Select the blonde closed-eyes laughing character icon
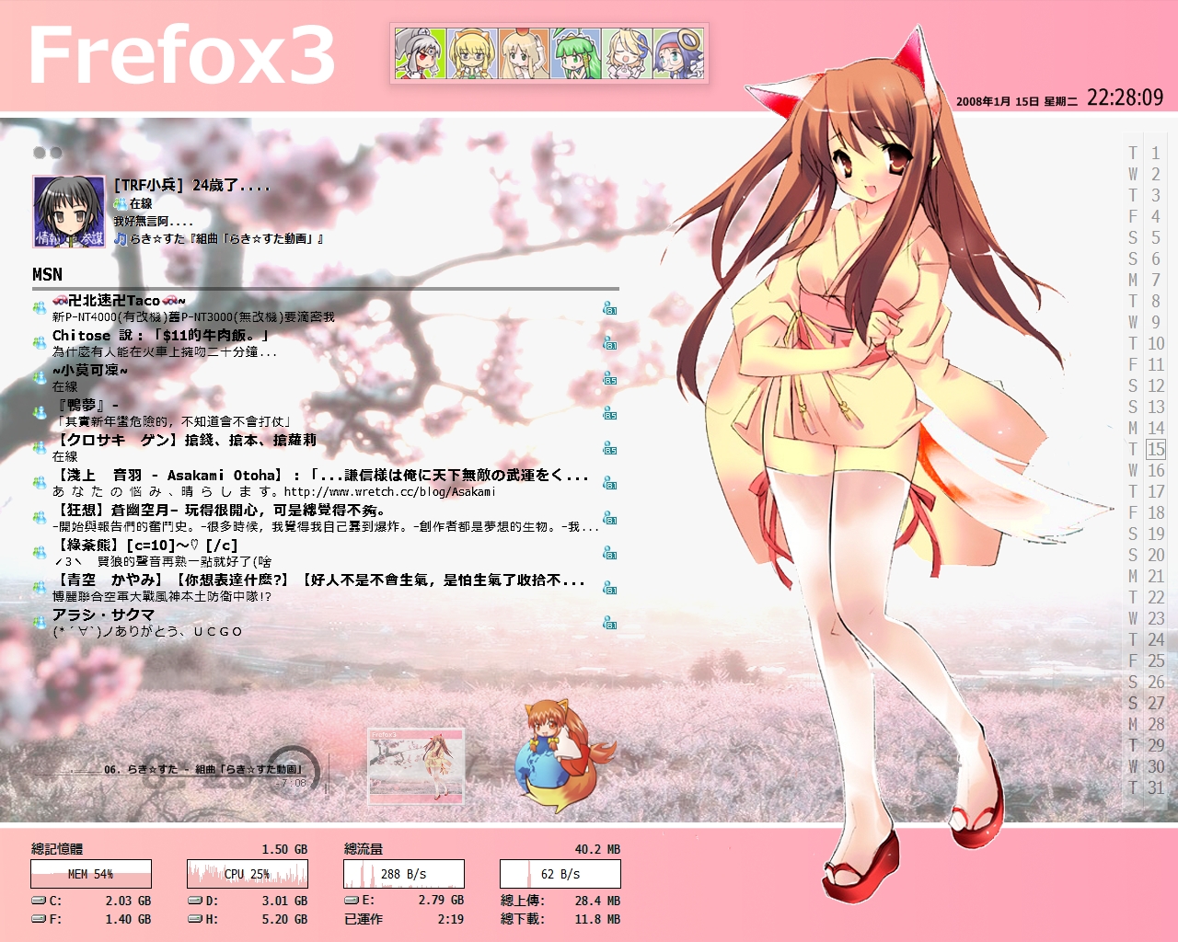This screenshot has height=942, width=1178. coord(627,53)
